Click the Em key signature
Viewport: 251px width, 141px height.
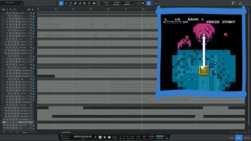(x=144, y=137)
